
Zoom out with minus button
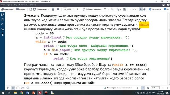pyautogui.click(x=163, y=88)
